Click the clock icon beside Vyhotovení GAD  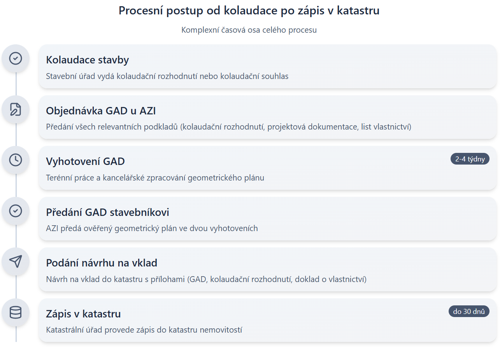point(16,160)
